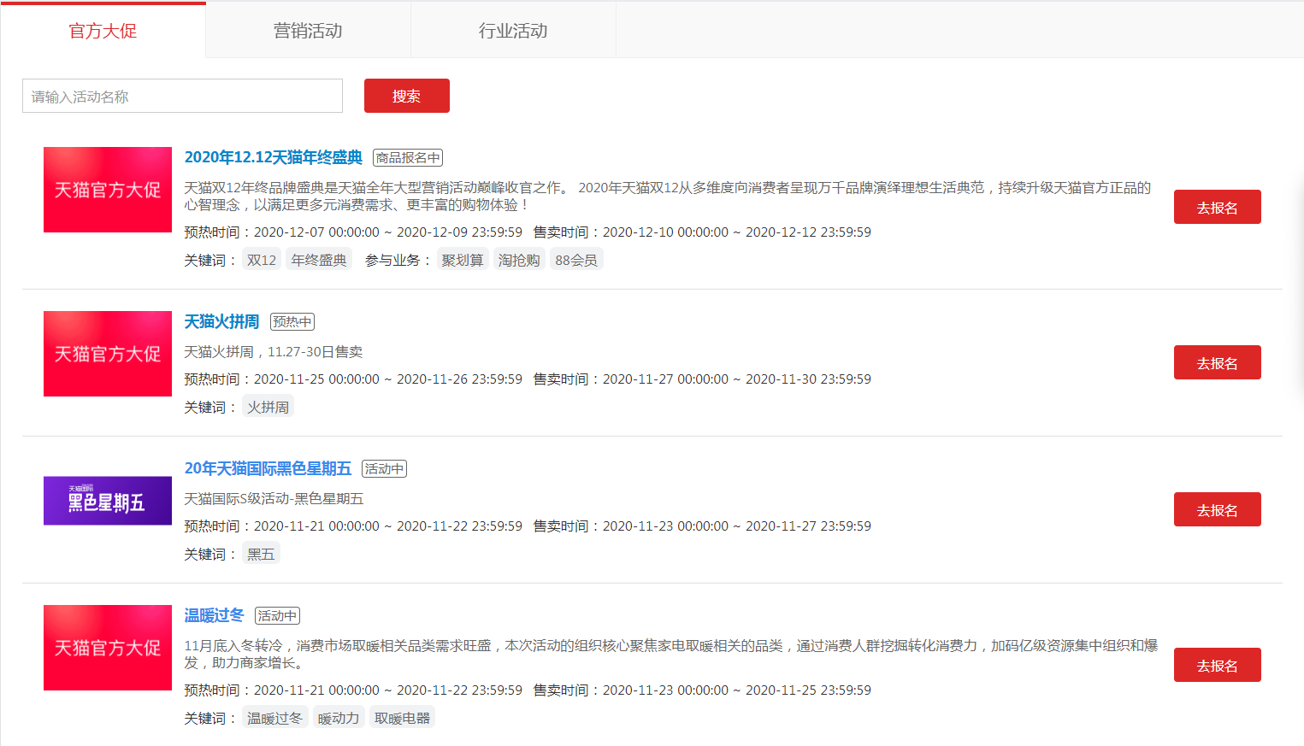
Task: Select the purple 黑色星期五 thumbnail
Action: (108, 501)
